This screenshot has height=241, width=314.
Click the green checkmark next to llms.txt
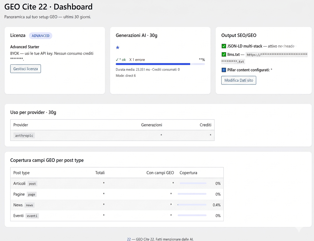(224, 55)
